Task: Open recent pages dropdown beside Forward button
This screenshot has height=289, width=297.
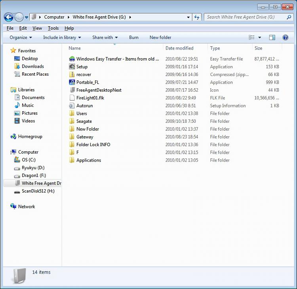Action: [x=27, y=17]
